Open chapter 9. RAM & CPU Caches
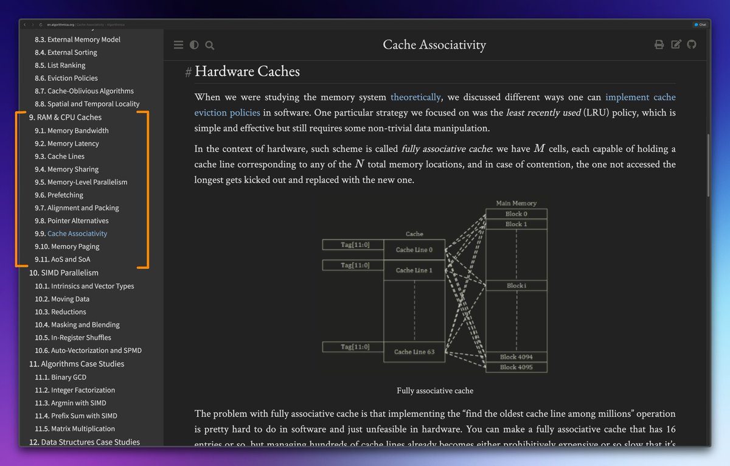 tap(65, 117)
